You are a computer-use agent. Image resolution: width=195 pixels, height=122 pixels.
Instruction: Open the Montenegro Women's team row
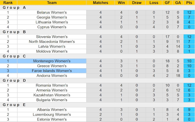click(52, 61)
